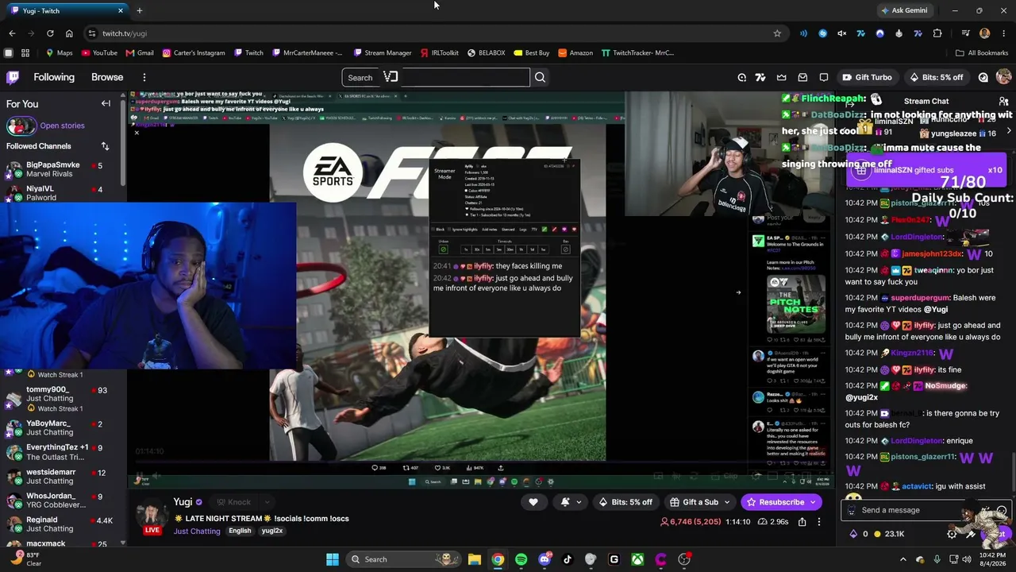Click the English stream tag

point(240,531)
